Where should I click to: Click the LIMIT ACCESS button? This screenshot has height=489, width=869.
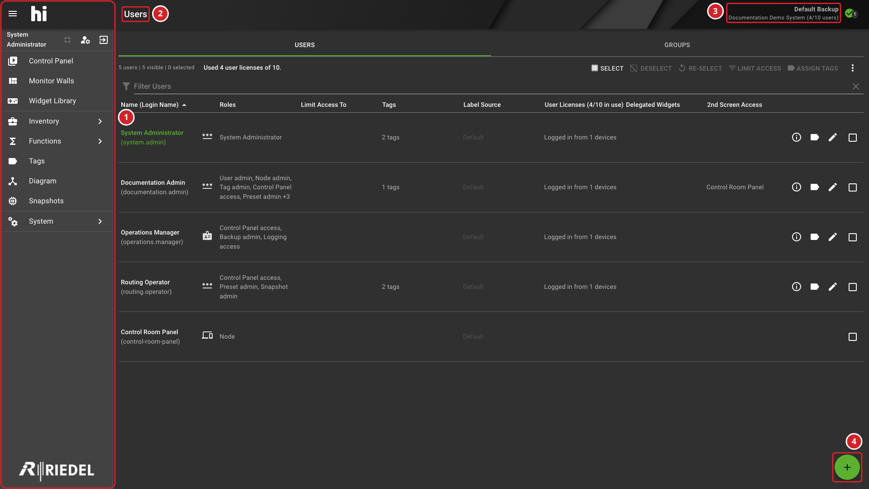tap(754, 68)
